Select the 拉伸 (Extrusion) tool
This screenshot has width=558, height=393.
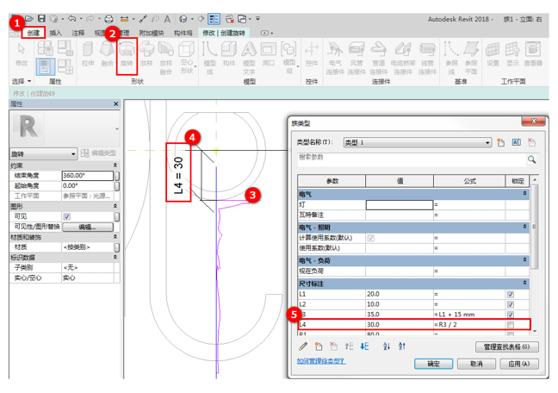point(88,54)
